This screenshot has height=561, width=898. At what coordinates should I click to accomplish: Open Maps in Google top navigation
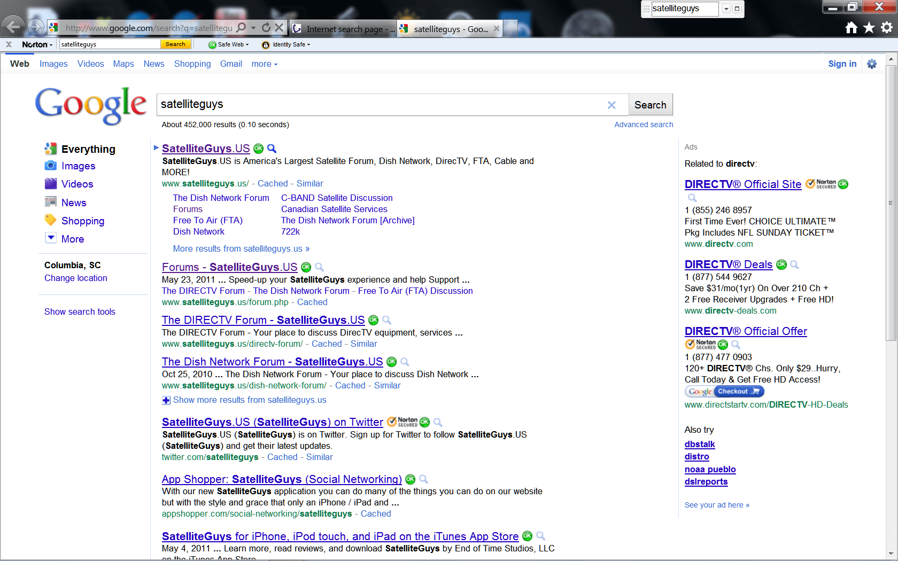tap(123, 64)
